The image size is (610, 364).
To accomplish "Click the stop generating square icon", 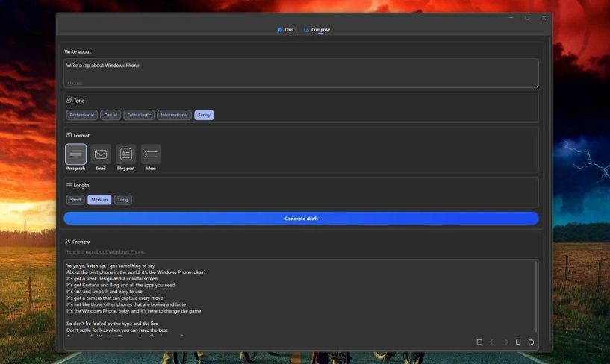I will coord(479,342).
